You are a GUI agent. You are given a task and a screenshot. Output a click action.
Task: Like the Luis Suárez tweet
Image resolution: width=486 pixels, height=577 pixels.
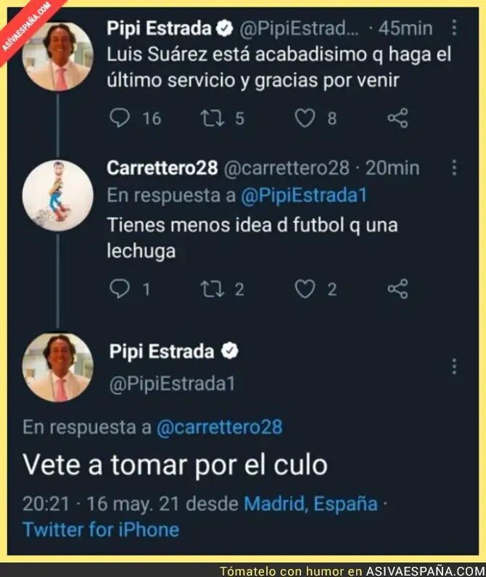click(305, 118)
